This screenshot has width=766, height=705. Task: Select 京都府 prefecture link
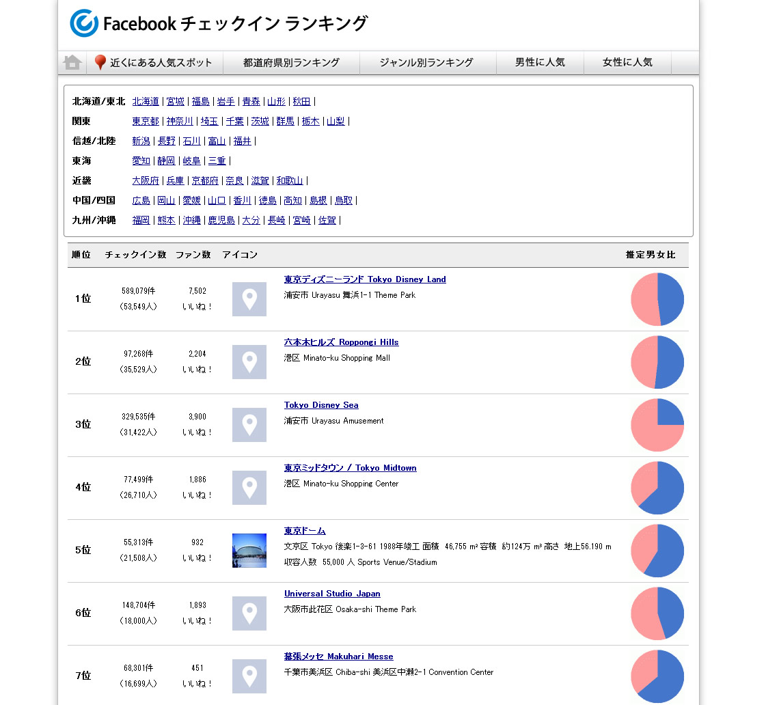point(205,180)
